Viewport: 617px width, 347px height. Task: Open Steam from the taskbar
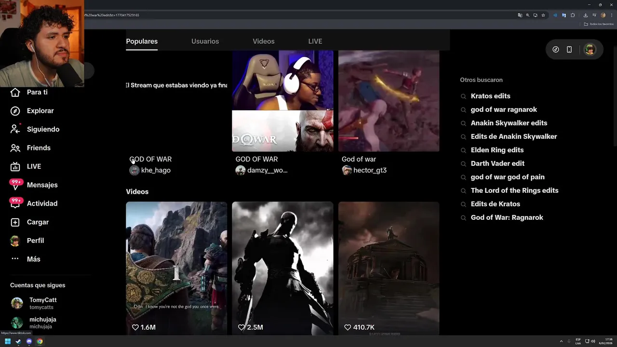pyautogui.click(x=18, y=342)
